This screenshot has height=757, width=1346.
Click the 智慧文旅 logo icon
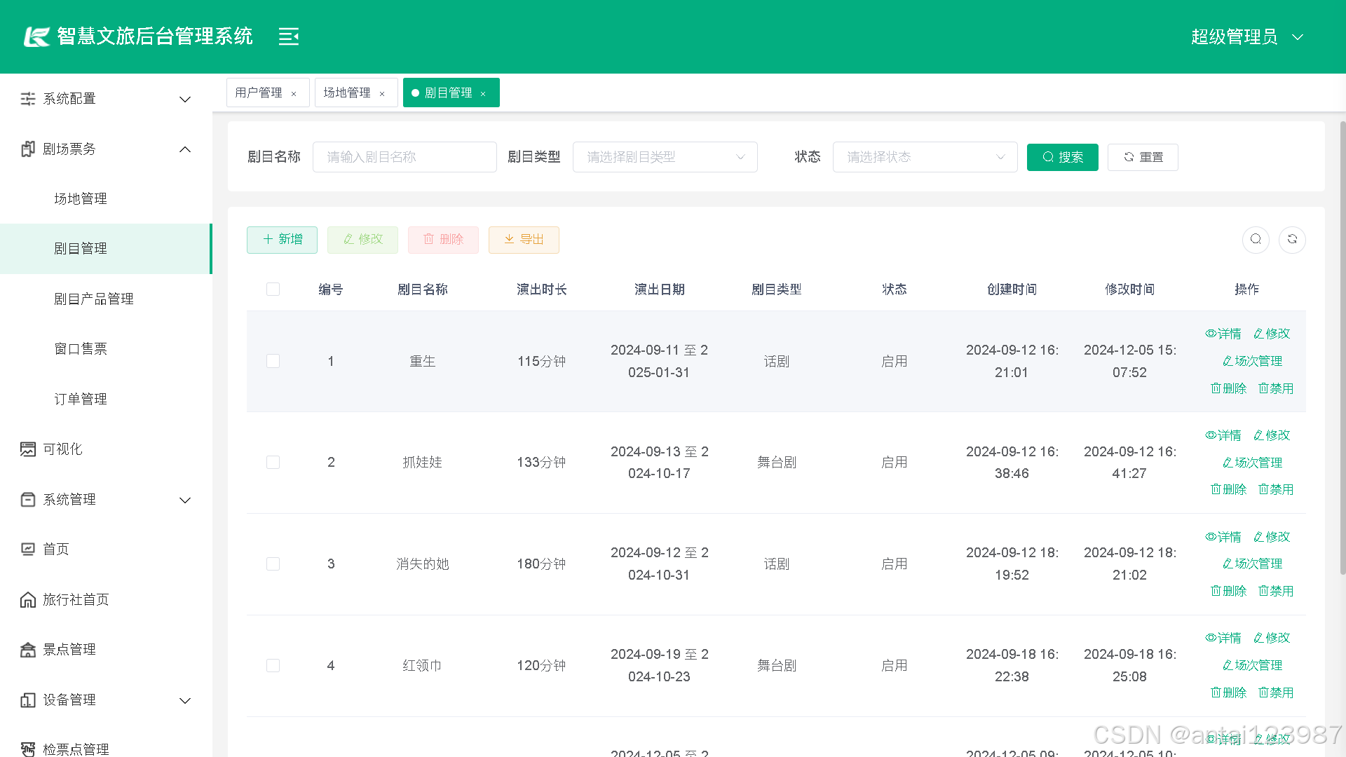[x=36, y=36]
